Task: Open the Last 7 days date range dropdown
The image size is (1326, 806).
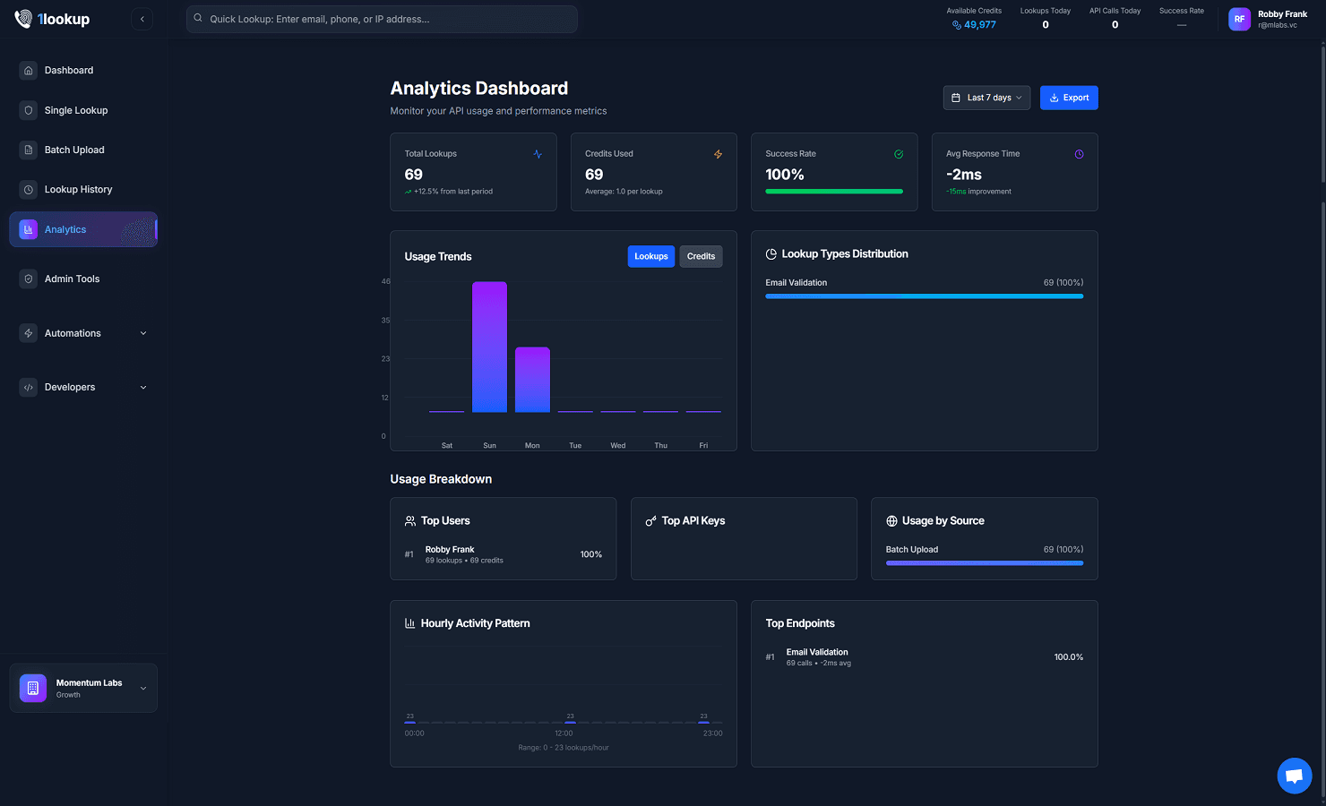Action: point(986,98)
